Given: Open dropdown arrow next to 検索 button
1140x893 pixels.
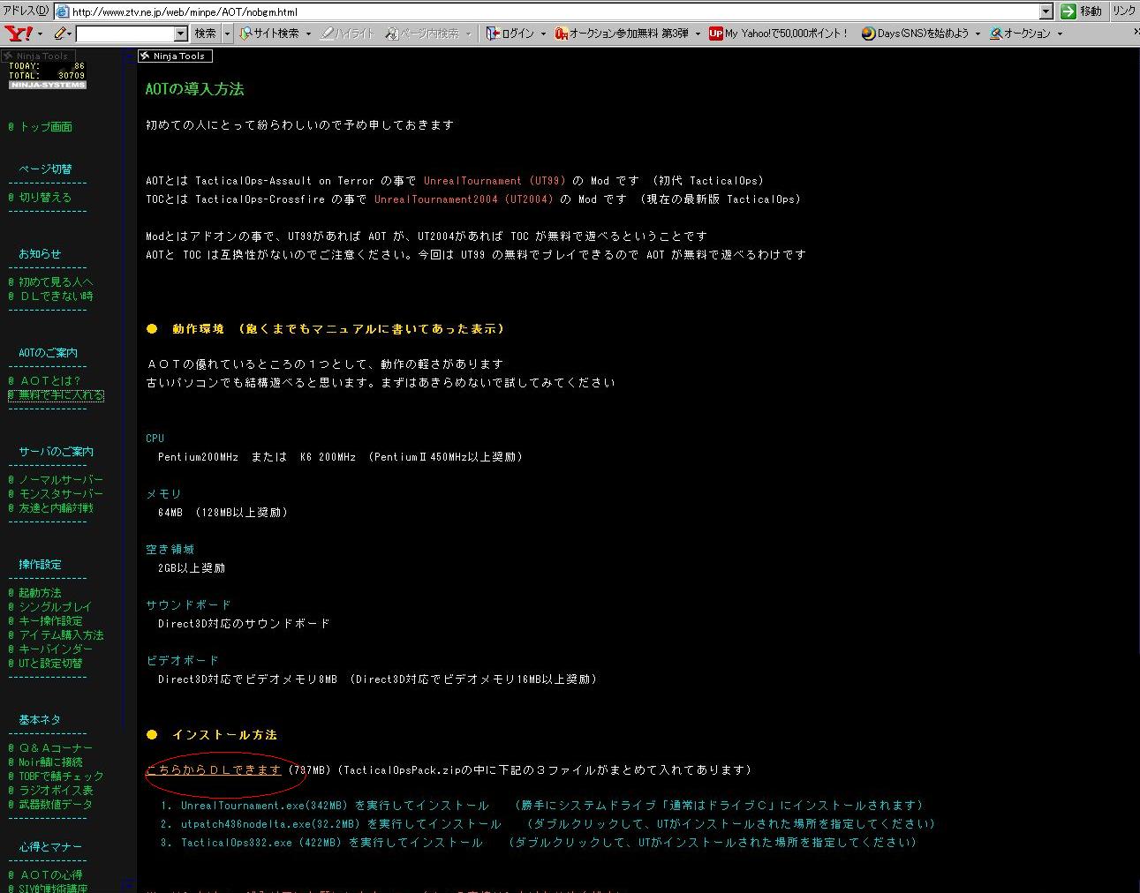Looking at the screenshot, I should [x=227, y=34].
